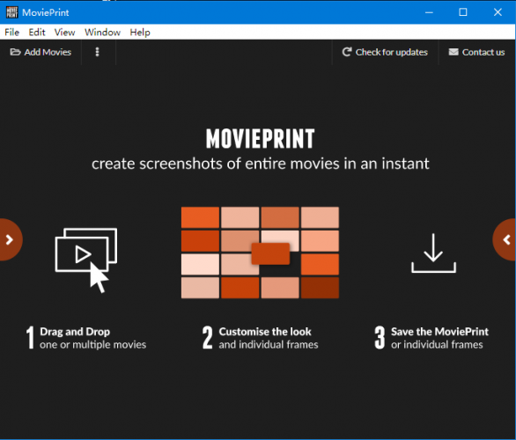Click the MOVIEPRINT title heading
The height and width of the screenshot is (440, 516).
260,138
